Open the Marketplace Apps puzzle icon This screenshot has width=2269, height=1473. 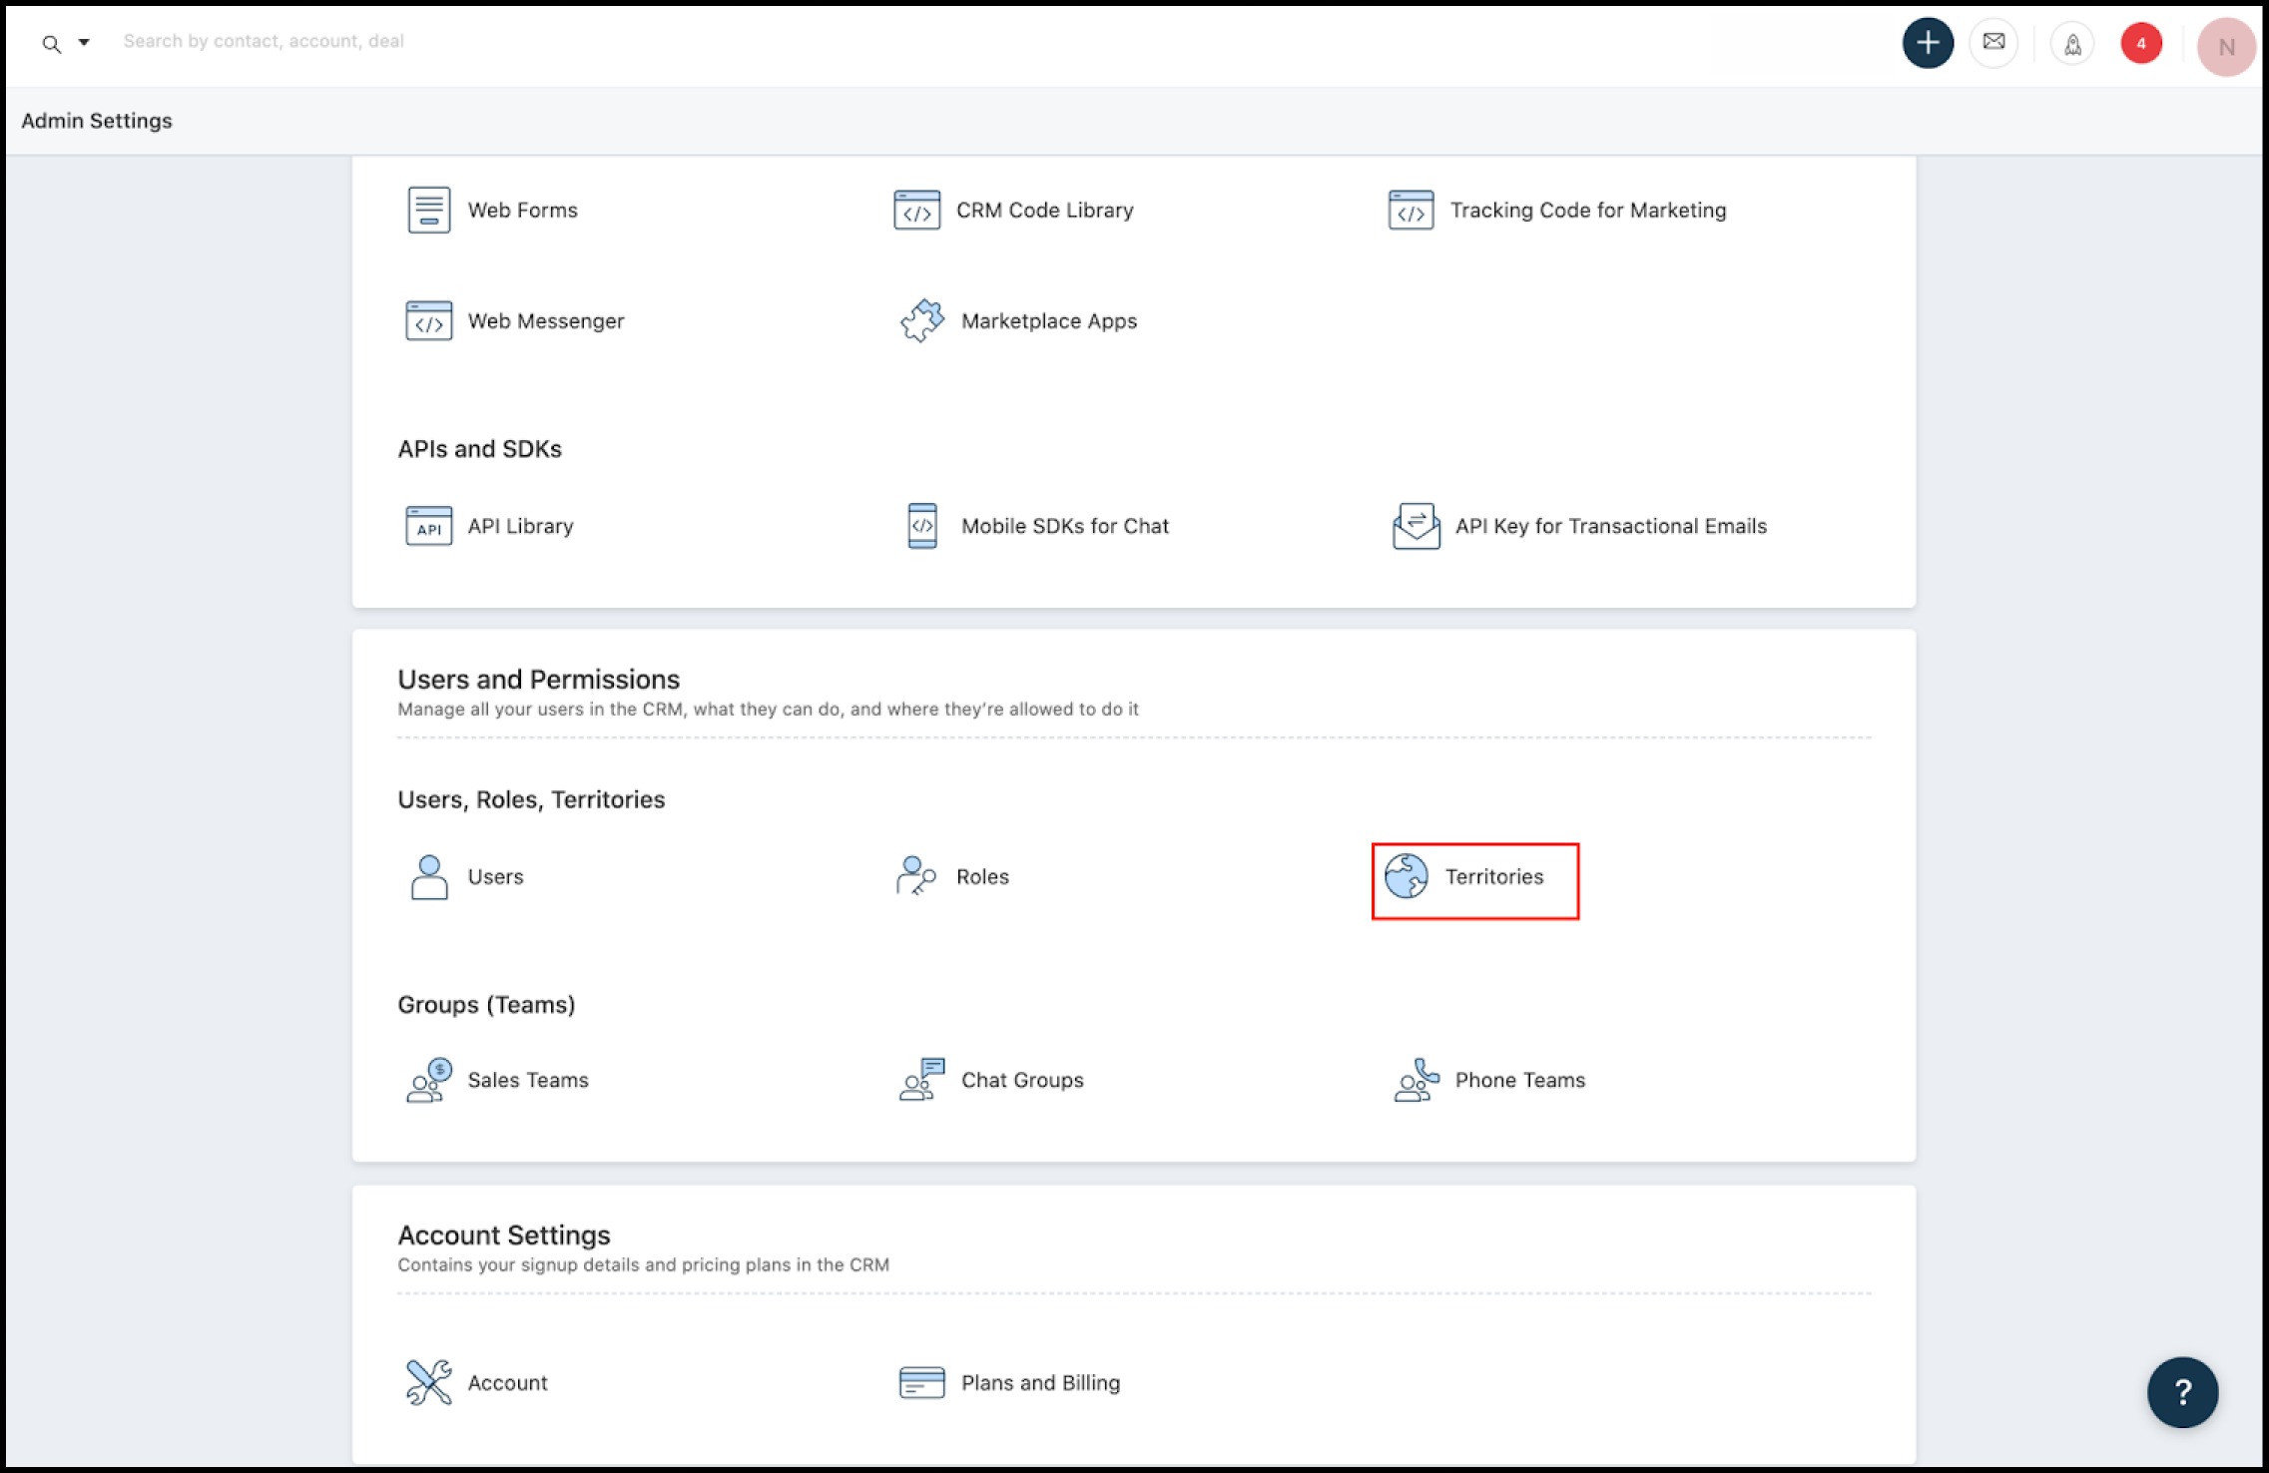(x=921, y=320)
